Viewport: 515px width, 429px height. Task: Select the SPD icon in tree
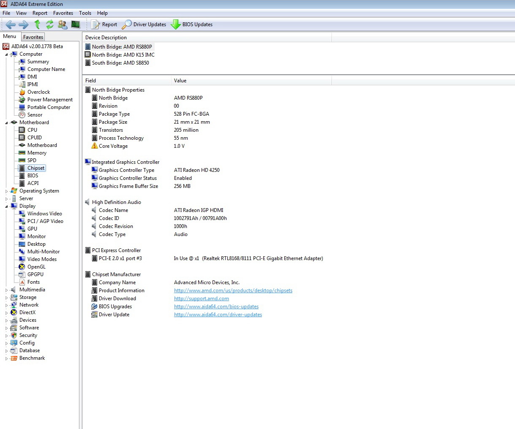pos(22,160)
